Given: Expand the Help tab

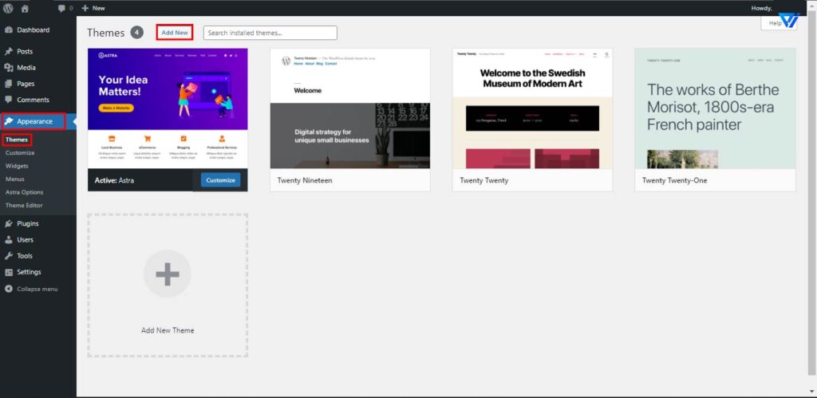Looking at the screenshot, I should (x=779, y=23).
